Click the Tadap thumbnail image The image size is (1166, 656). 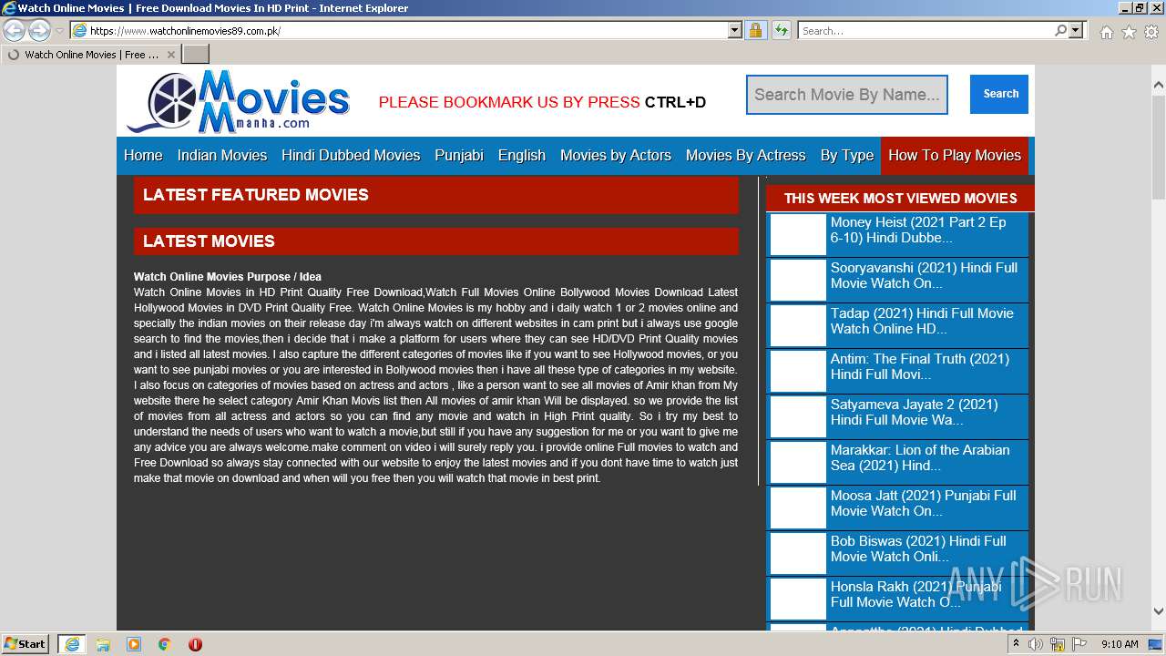point(798,325)
